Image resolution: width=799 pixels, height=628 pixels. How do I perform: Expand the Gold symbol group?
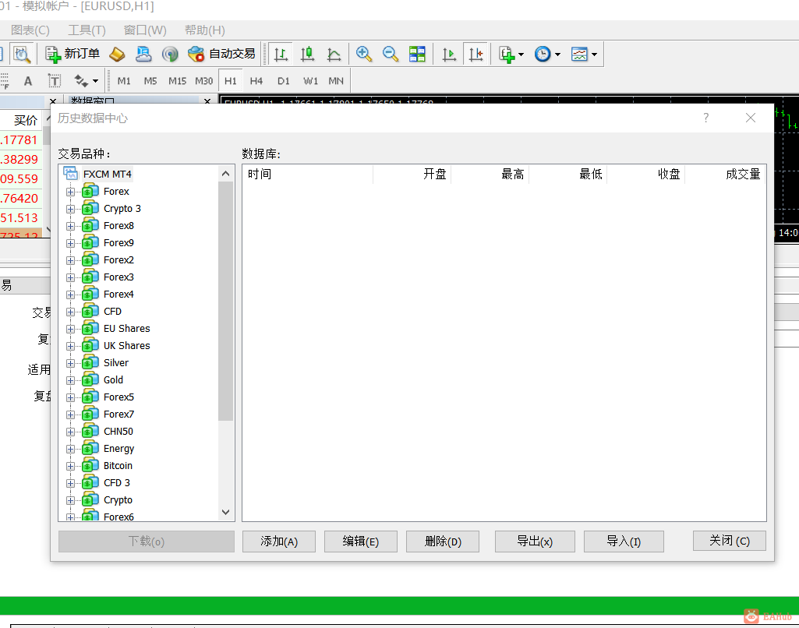click(70, 380)
